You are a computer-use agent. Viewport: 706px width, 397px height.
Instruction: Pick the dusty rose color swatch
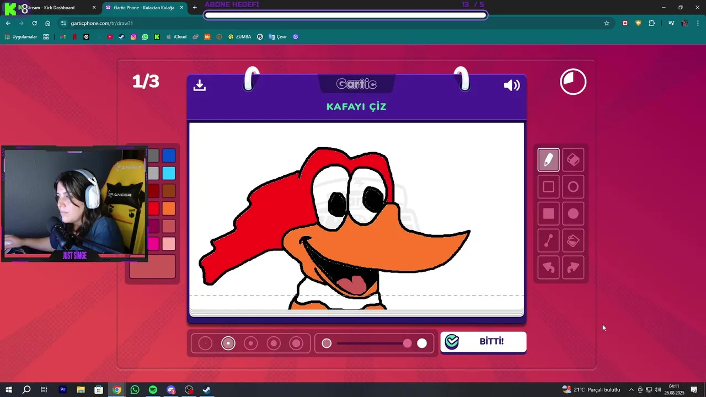(x=169, y=226)
